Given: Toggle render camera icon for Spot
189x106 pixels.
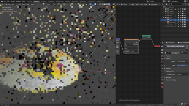Looking at the screenshot, I should (x=185, y=20).
